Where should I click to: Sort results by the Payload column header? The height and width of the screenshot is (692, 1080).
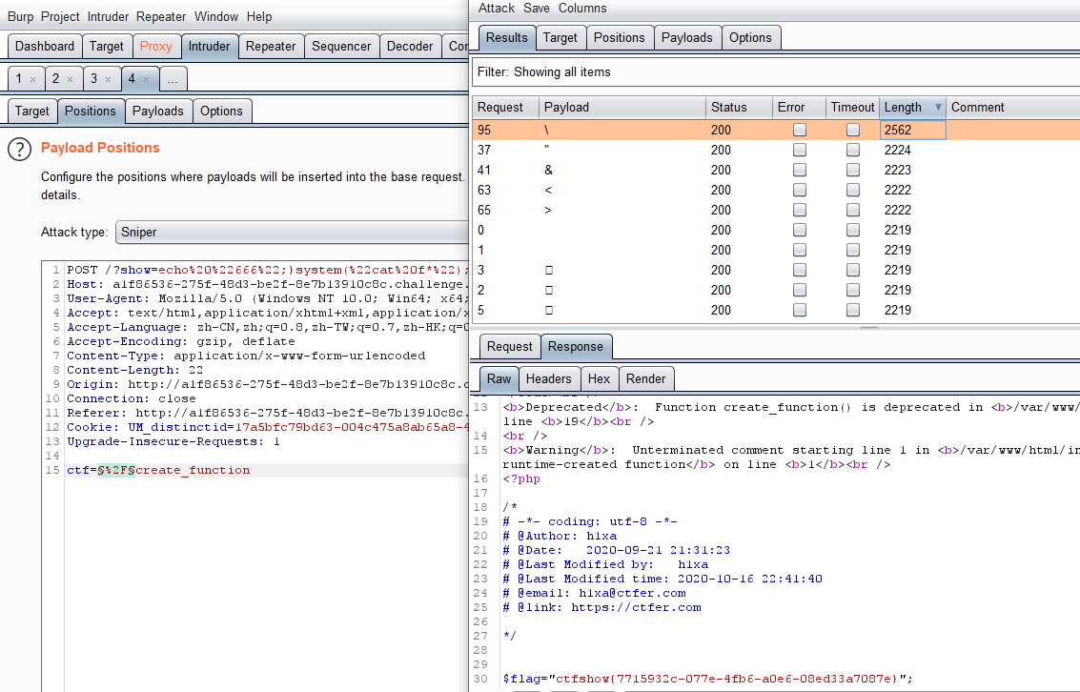(622, 108)
